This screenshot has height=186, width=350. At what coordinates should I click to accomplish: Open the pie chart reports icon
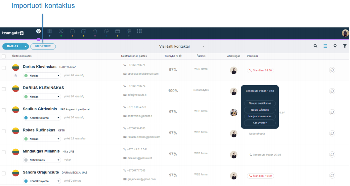pyautogui.click(x=106, y=31)
